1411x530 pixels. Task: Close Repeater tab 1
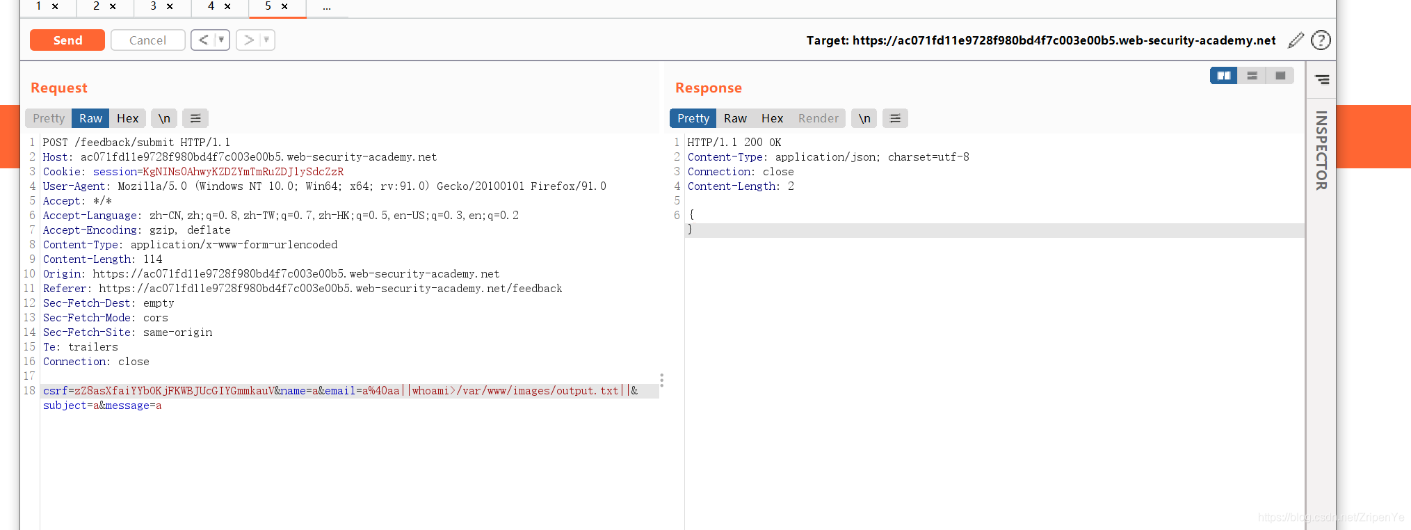(55, 6)
